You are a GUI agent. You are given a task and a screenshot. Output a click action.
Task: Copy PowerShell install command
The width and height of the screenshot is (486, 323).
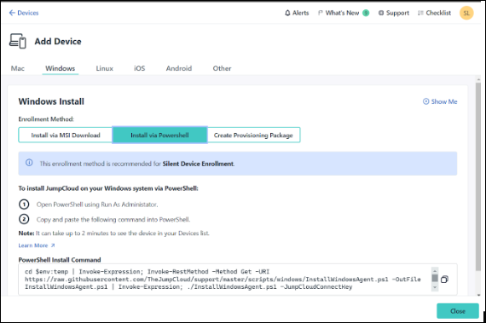[444, 280]
